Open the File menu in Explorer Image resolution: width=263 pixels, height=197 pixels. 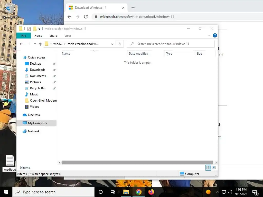click(x=24, y=35)
